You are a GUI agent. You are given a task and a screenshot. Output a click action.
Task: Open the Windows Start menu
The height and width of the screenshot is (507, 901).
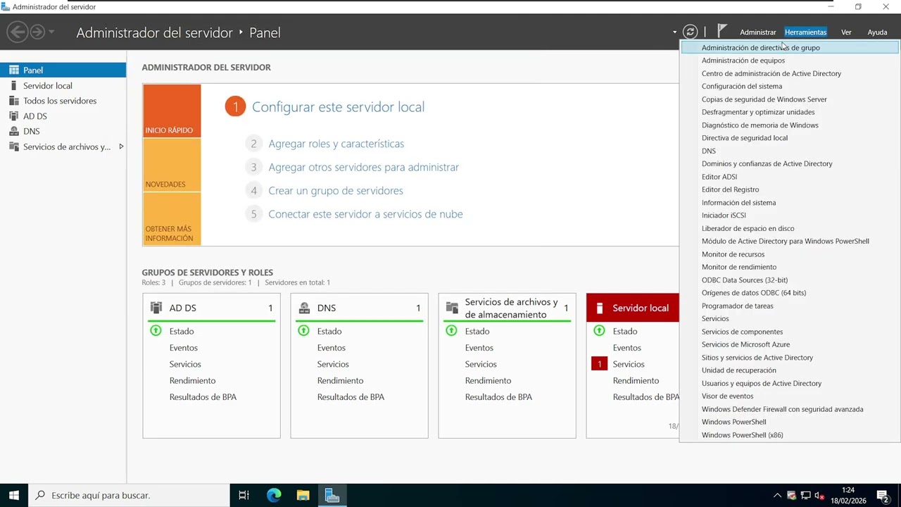[14, 495]
